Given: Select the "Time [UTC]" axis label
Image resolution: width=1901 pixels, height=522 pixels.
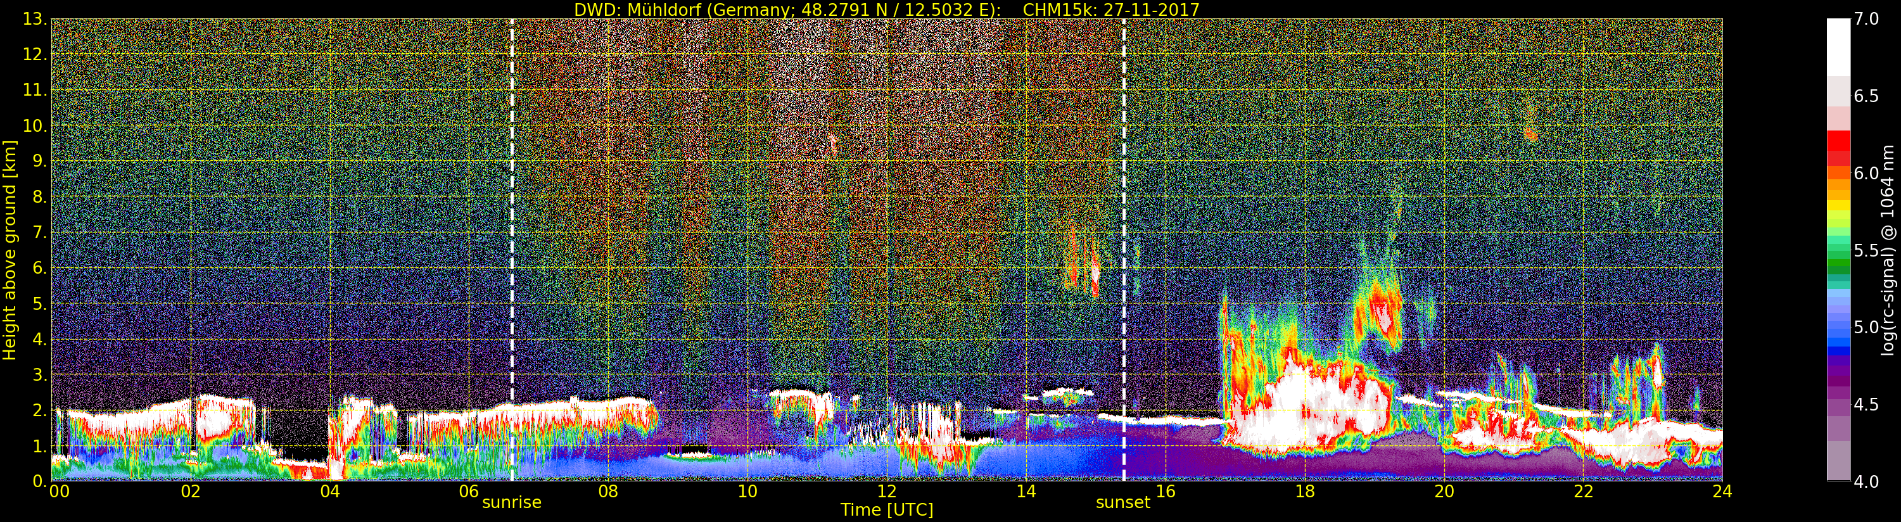Looking at the screenshot, I should (887, 509).
